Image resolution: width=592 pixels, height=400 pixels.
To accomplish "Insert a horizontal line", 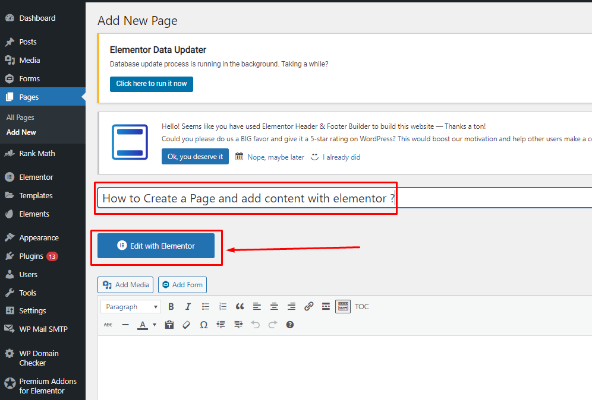I will [x=125, y=325].
